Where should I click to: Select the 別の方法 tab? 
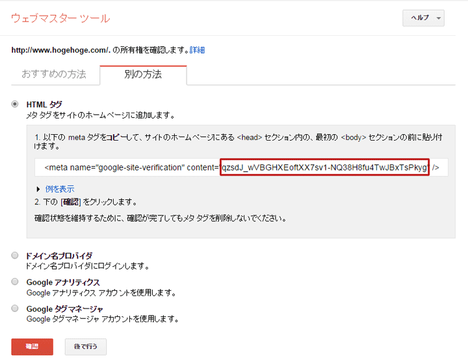pyautogui.click(x=143, y=74)
